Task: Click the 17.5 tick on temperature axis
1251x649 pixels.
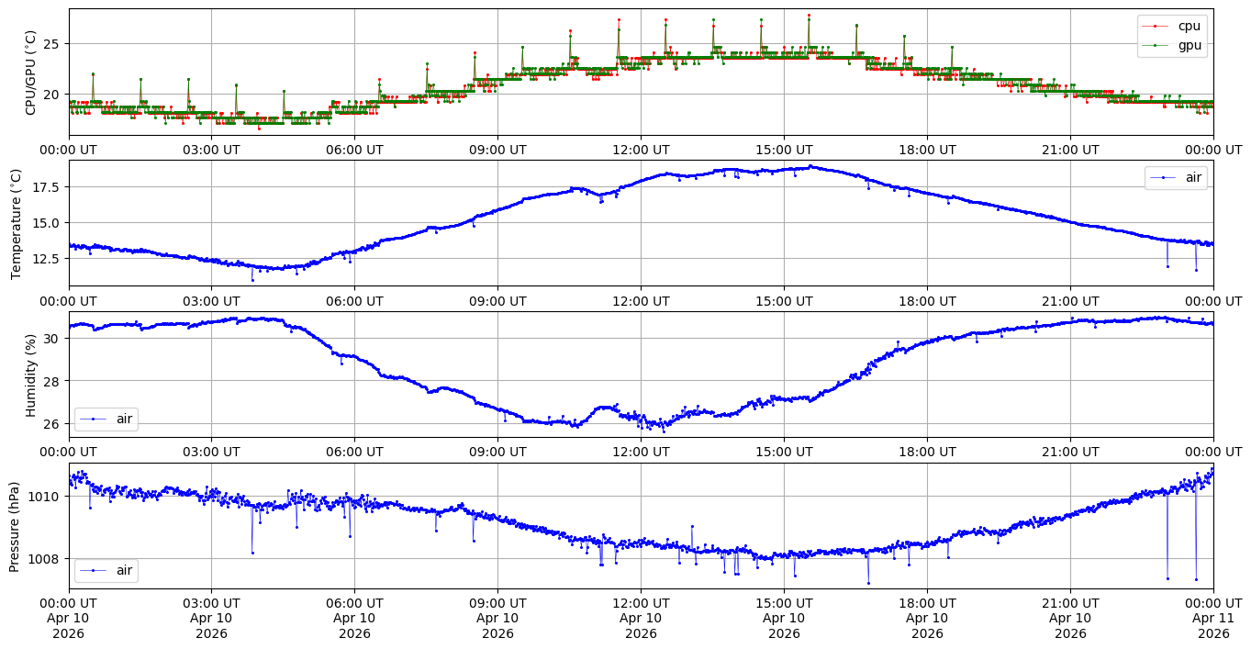Action: 46,187
